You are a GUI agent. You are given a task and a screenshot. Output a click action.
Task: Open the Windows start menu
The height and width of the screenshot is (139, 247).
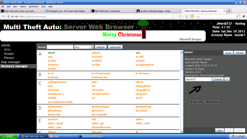click(x=8, y=136)
